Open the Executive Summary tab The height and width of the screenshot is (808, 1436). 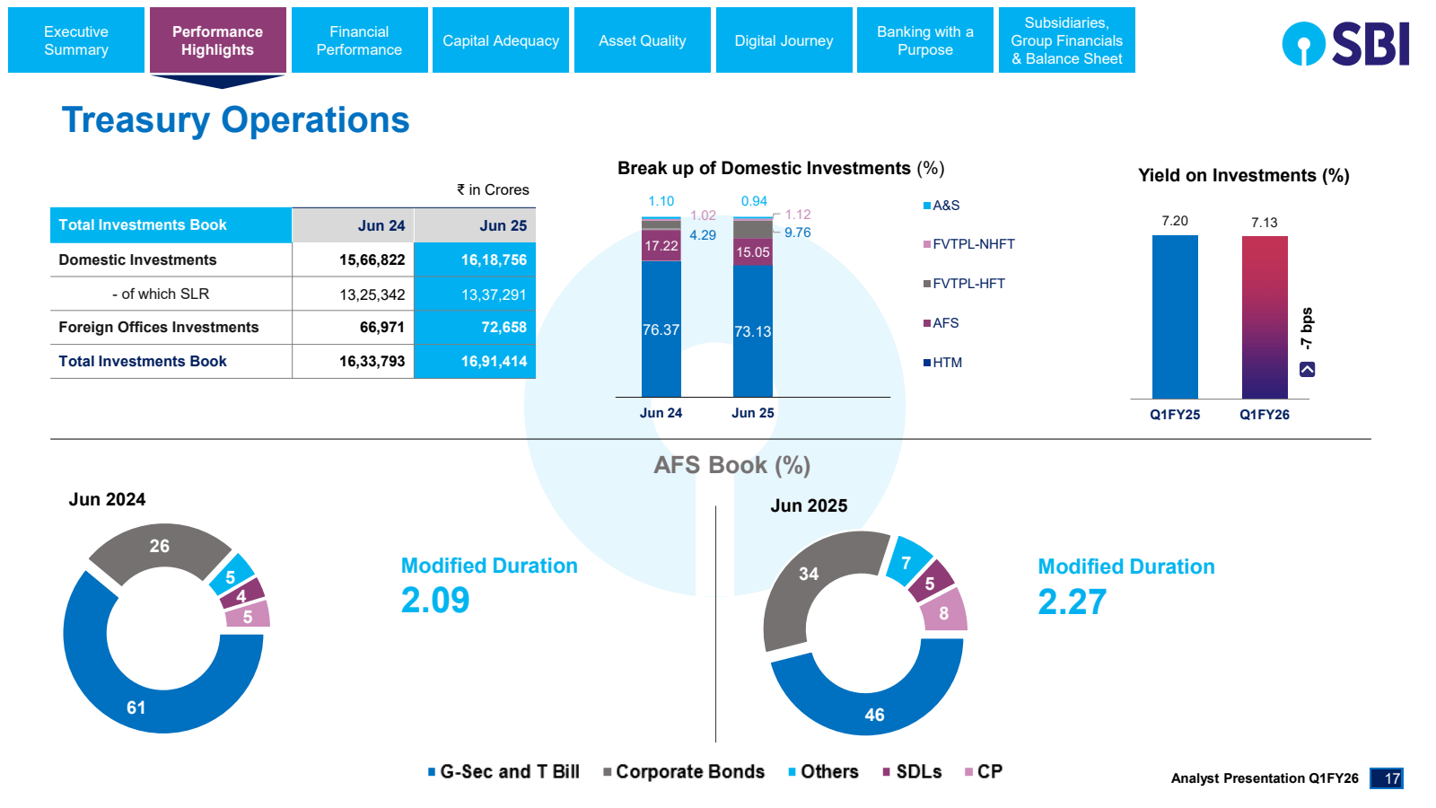pos(76,40)
